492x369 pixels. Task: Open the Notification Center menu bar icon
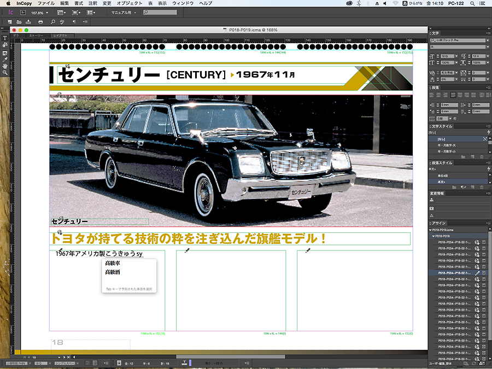pos(483,3)
